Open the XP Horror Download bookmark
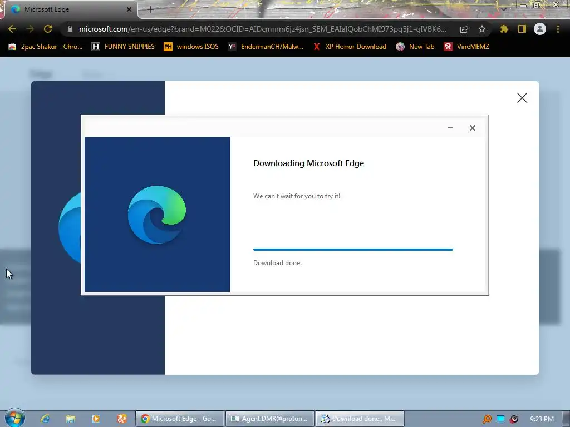Image resolution: width=570 pixels, height=427 pixels. pos(350,47)
